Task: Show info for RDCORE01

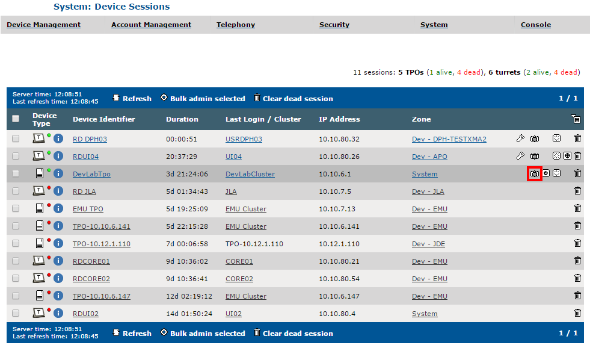Action: tap(58, 261)
